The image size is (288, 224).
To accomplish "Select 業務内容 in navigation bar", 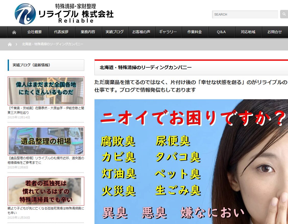I will [88, 32].
